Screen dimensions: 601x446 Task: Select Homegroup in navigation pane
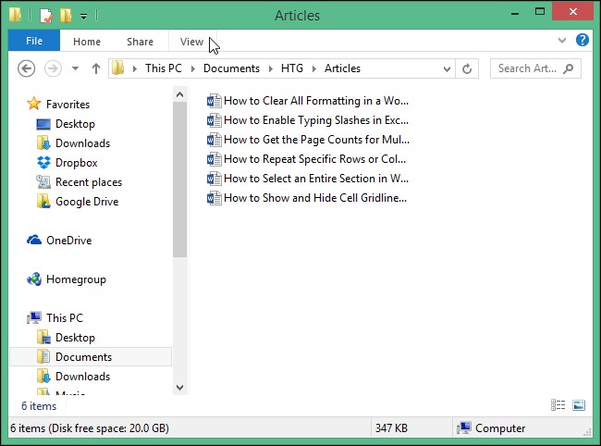click(76, 279)
